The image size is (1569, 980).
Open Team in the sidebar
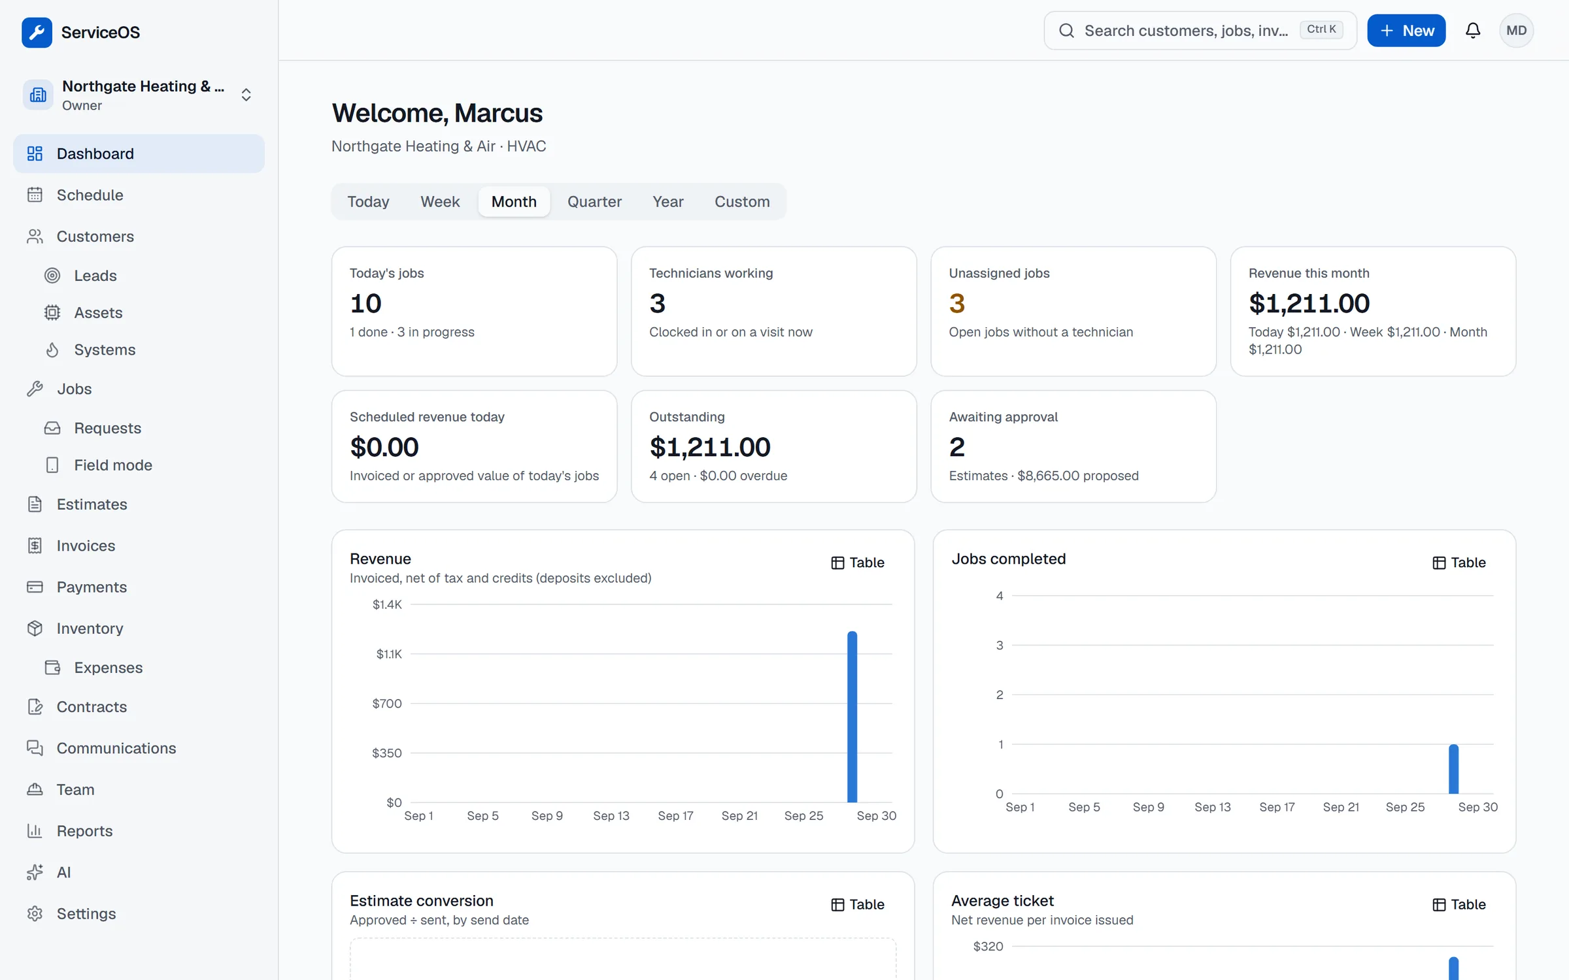point(139,789)
